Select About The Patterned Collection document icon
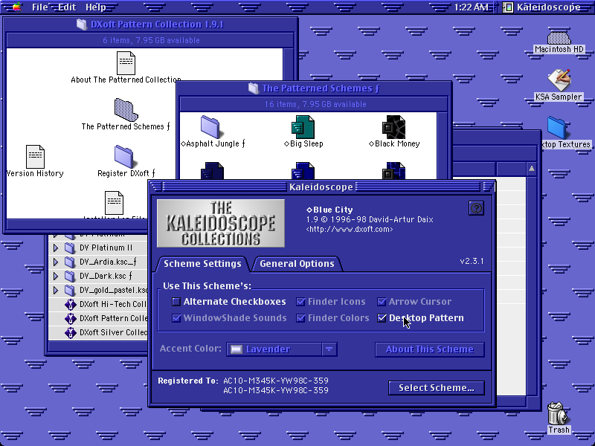This screenshot has width=595, height=446. pos(126,63)
